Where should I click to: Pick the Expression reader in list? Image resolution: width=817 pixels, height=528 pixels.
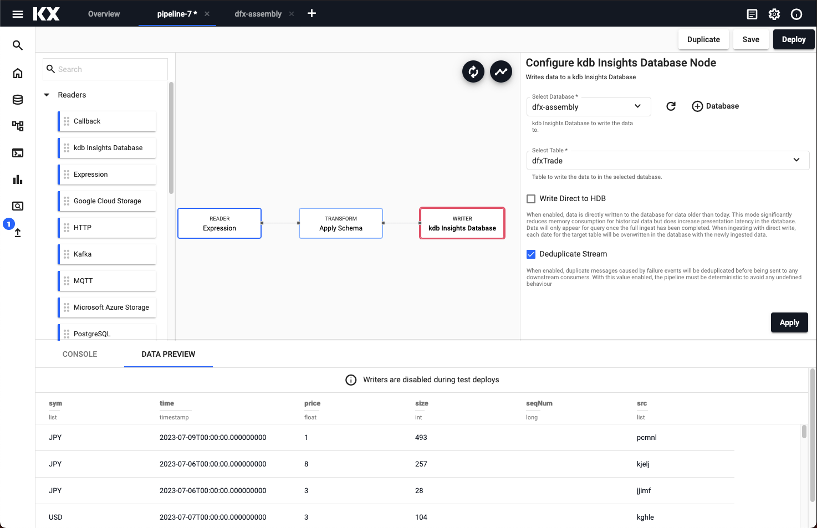107,175
